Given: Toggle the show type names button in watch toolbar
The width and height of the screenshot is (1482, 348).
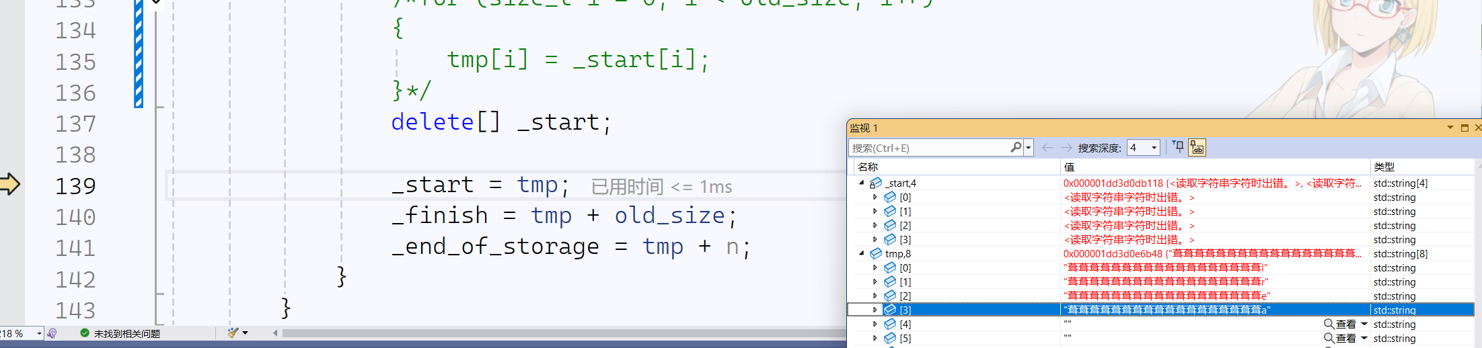Looking at the screenshot, I should [1197, 147].
